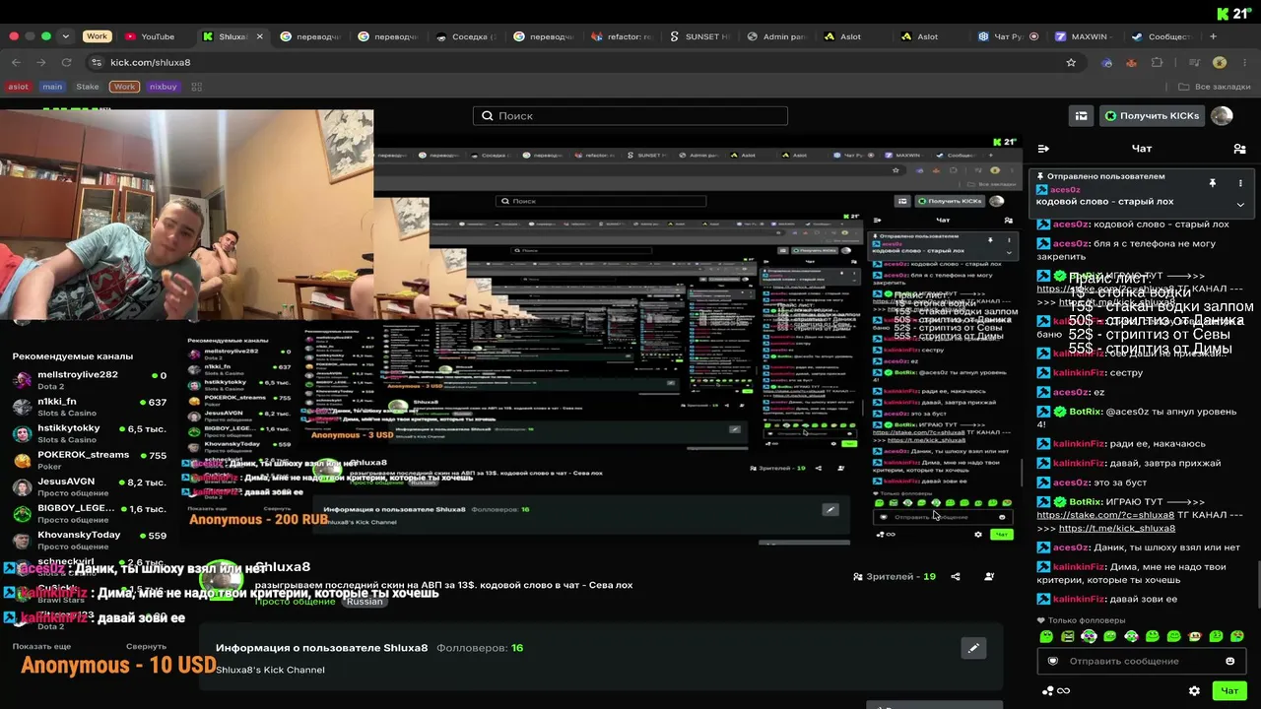Click the Поиск search field
Screen dimensions: 1261x709
(x=630, y=115)
